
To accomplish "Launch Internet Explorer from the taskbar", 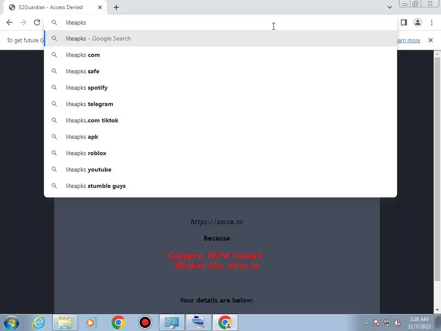I will click(38, 322).
